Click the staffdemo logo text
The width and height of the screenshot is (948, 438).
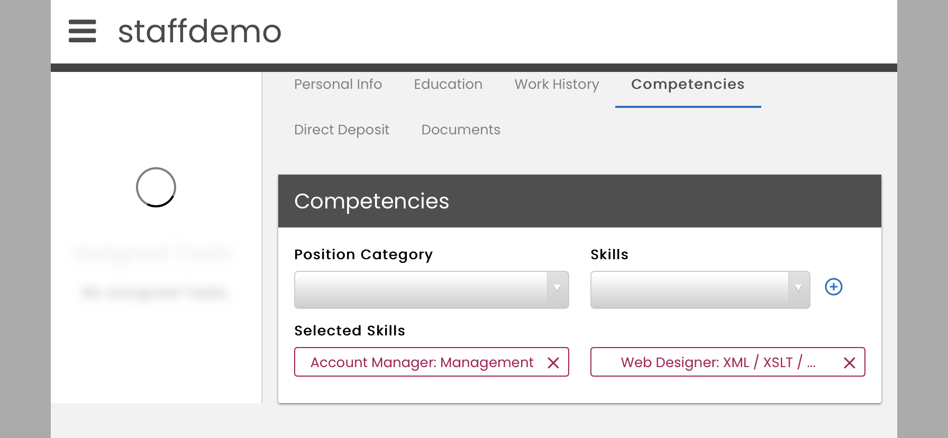tap(200, 32)
